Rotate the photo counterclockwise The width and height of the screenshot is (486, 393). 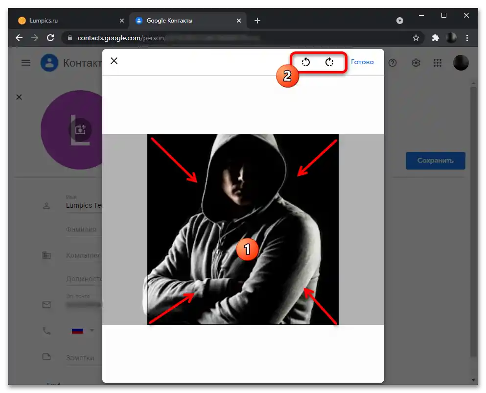[x=305, y=62]
